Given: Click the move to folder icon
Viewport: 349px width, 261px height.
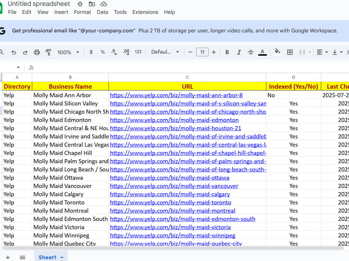Looking at the screenshot, I should pyautogui.click(x=92, y=4).
